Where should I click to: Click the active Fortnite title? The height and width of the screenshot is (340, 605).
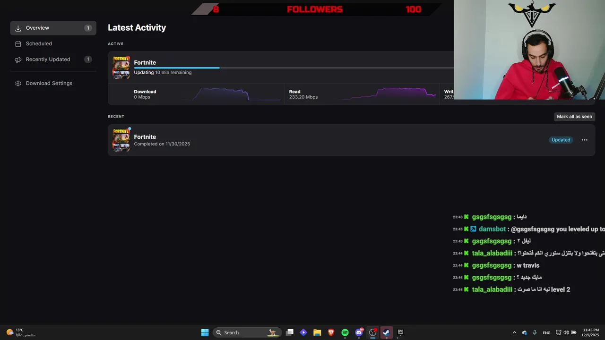click(x=145, y=62)
